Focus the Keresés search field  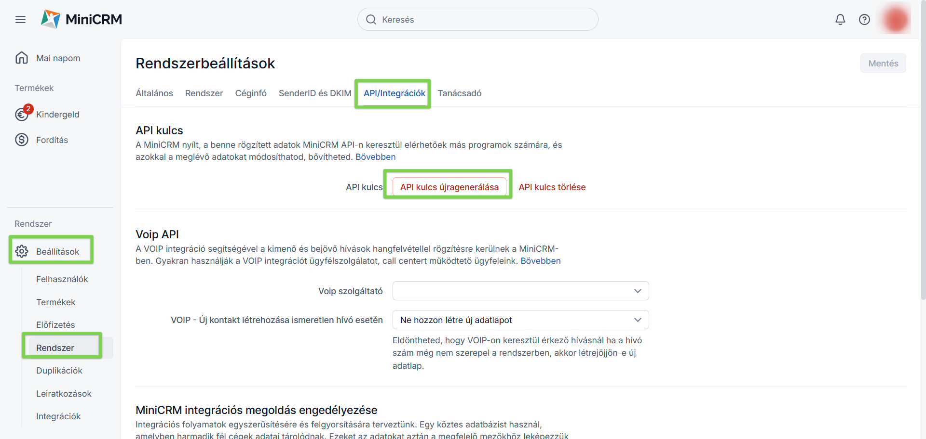click(x=478, y=19)
